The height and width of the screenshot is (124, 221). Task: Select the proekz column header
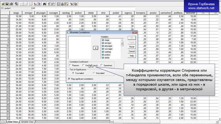(153, 13)
